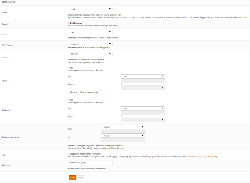250x183 pixels.
Task: Cancel editing the firewall rule
Action: 81,177
